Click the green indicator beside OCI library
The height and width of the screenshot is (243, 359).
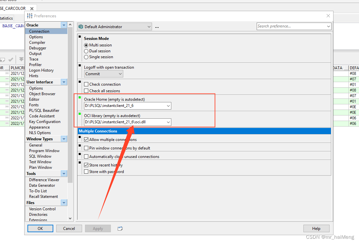[x=80, y=113]
